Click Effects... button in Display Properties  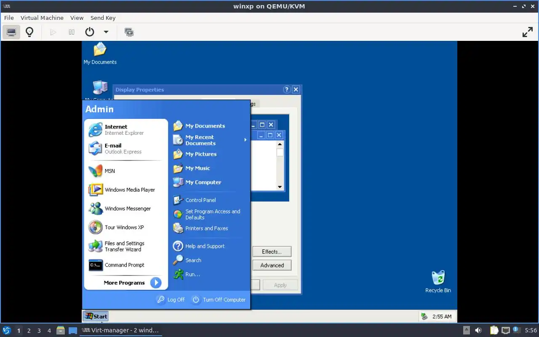tap(272, 251)
